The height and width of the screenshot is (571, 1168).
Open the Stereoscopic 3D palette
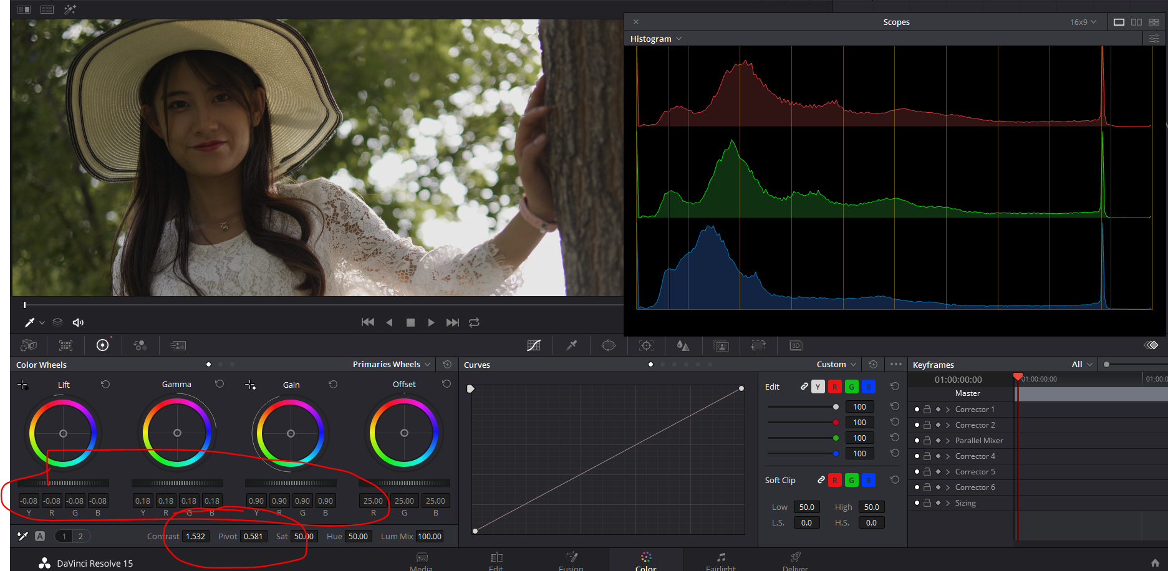796,345
